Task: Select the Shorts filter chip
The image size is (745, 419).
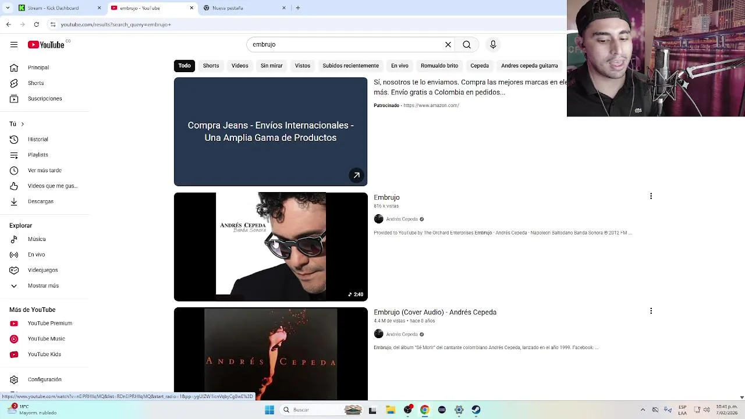Action: point(211,66)
